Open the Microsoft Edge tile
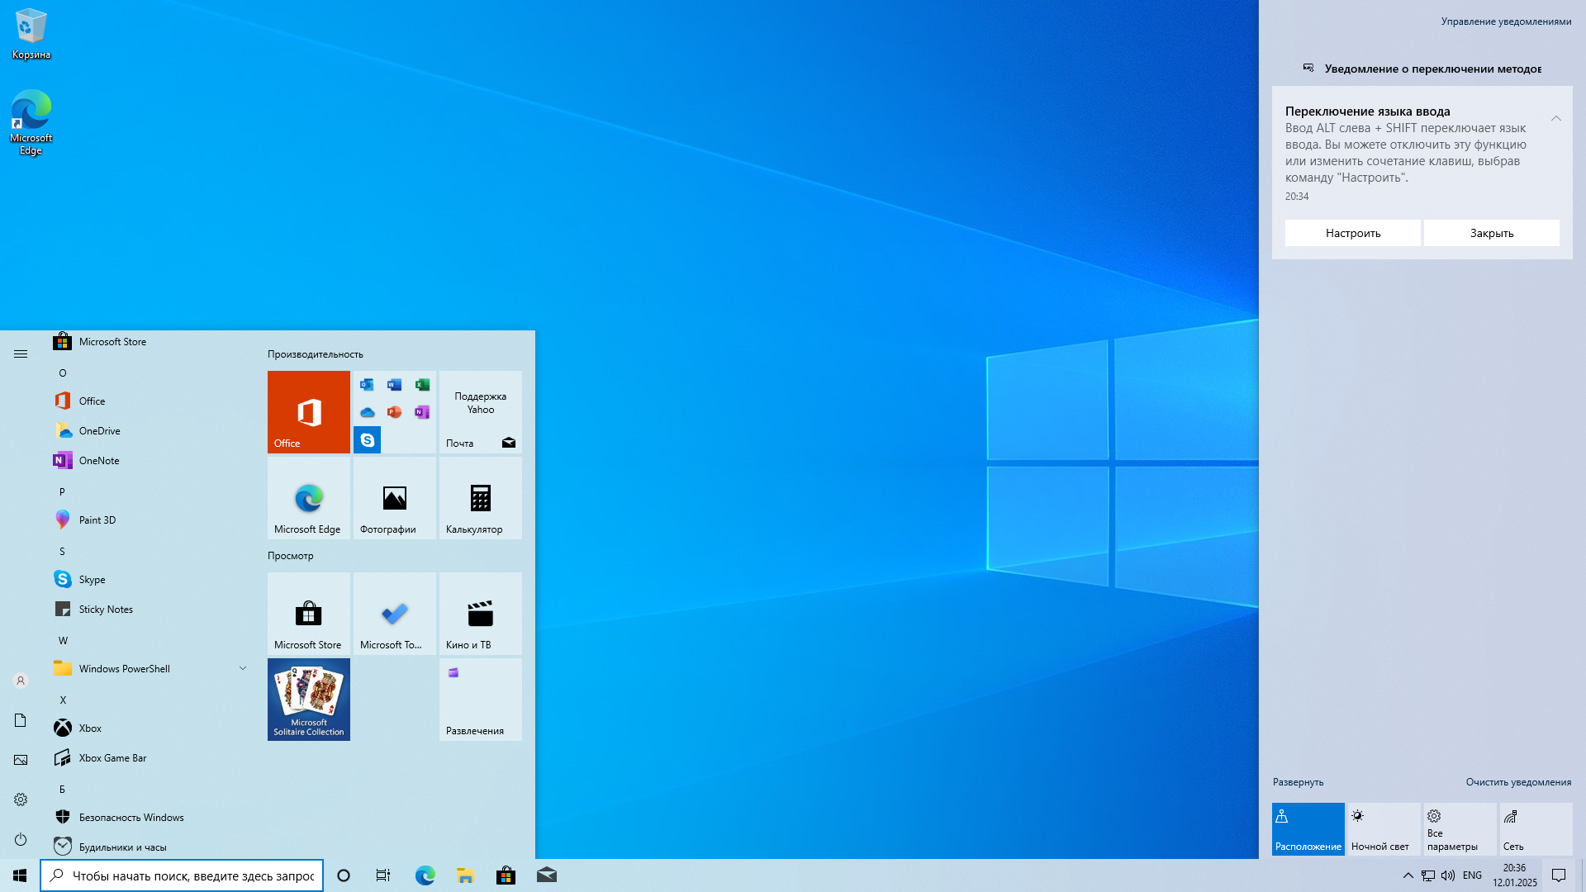 [x=309, y=498]
